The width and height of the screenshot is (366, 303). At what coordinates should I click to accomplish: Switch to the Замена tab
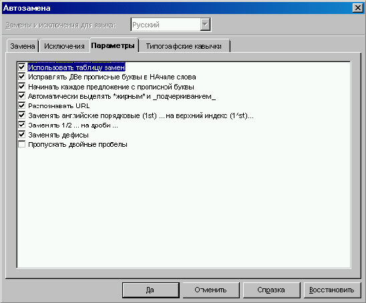[x=23, y=46]
